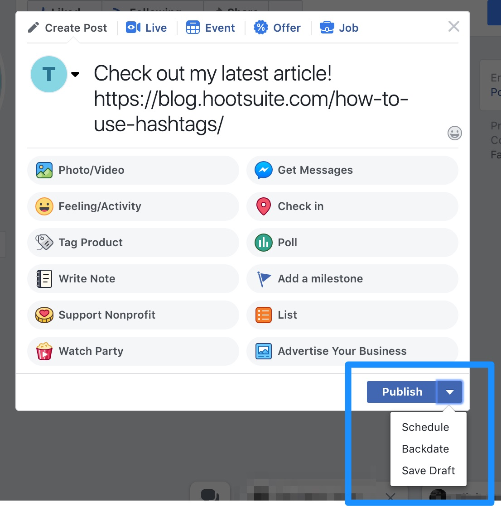
Task: Click the Messenger icon for Get Messages
Action: [264, 170]
